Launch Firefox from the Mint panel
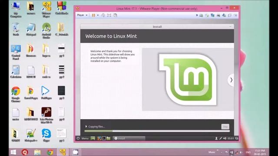278x156 pixels. [99, 138]
